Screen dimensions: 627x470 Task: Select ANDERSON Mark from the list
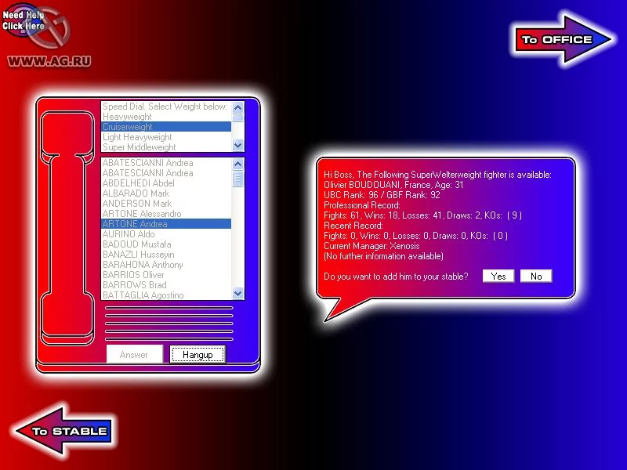coord(166,204)
